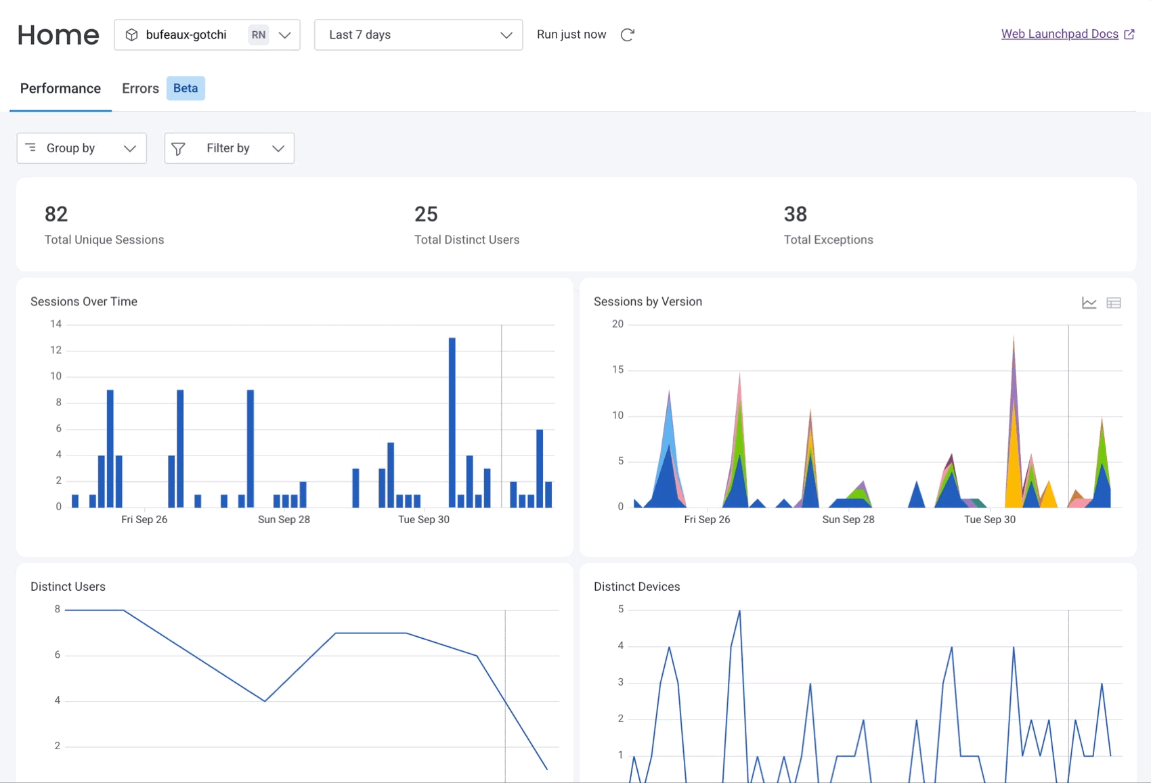
Task: Switch to the Errors tab
Action: tap(140, 89)
